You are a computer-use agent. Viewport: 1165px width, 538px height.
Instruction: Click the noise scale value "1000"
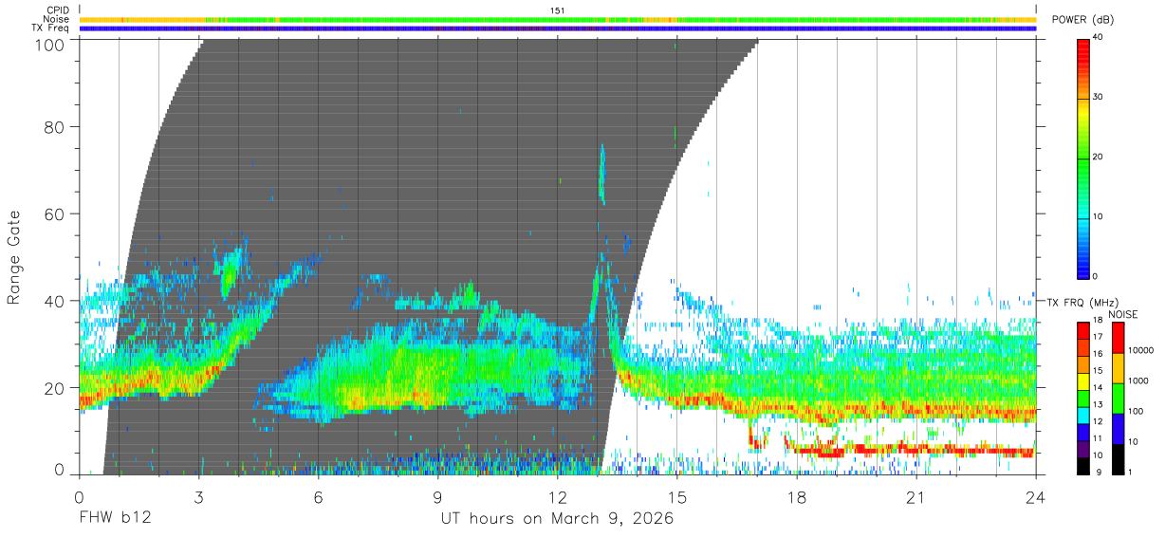tap(1139, 380)
